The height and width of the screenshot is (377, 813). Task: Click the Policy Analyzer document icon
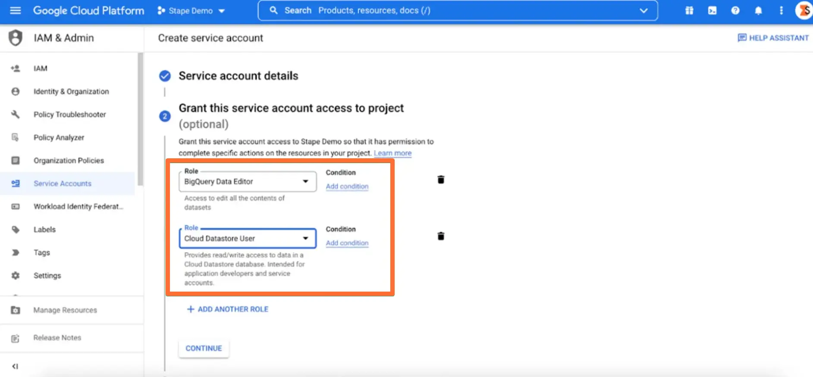(16, 137)
